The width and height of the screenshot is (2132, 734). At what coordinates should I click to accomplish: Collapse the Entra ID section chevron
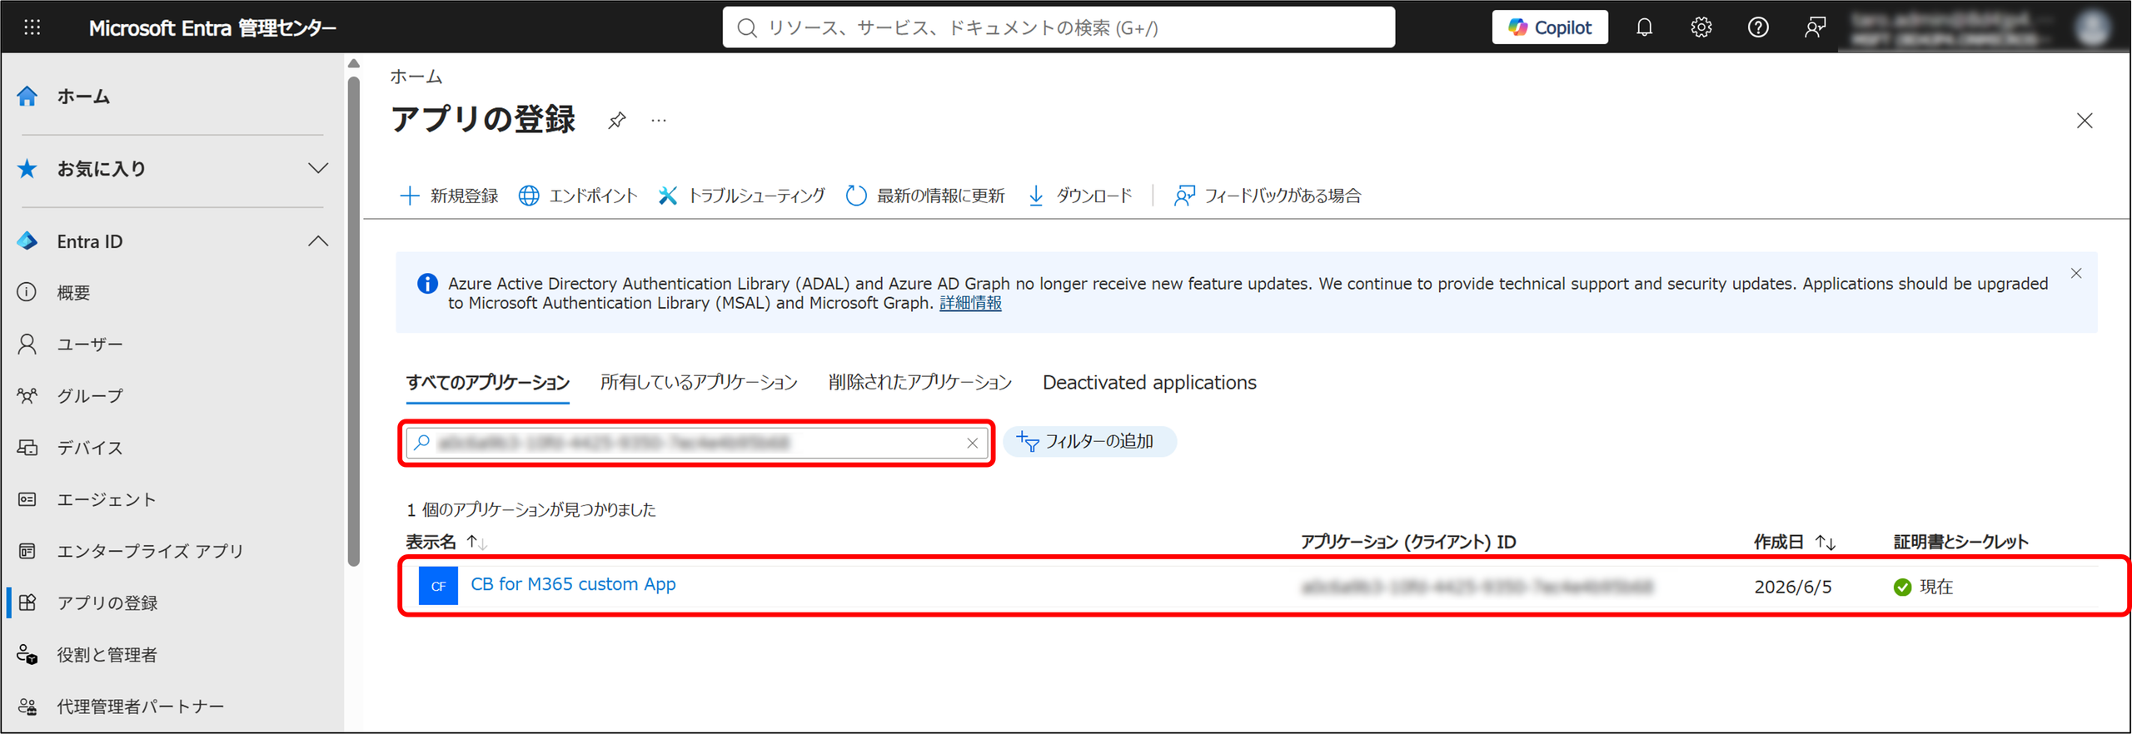coord(317,241)
